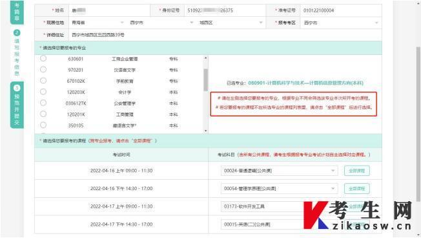Click the 请选择您要报考的专业 section header
421x238 pixels.
pyautogui.click(x=208, y=48)
